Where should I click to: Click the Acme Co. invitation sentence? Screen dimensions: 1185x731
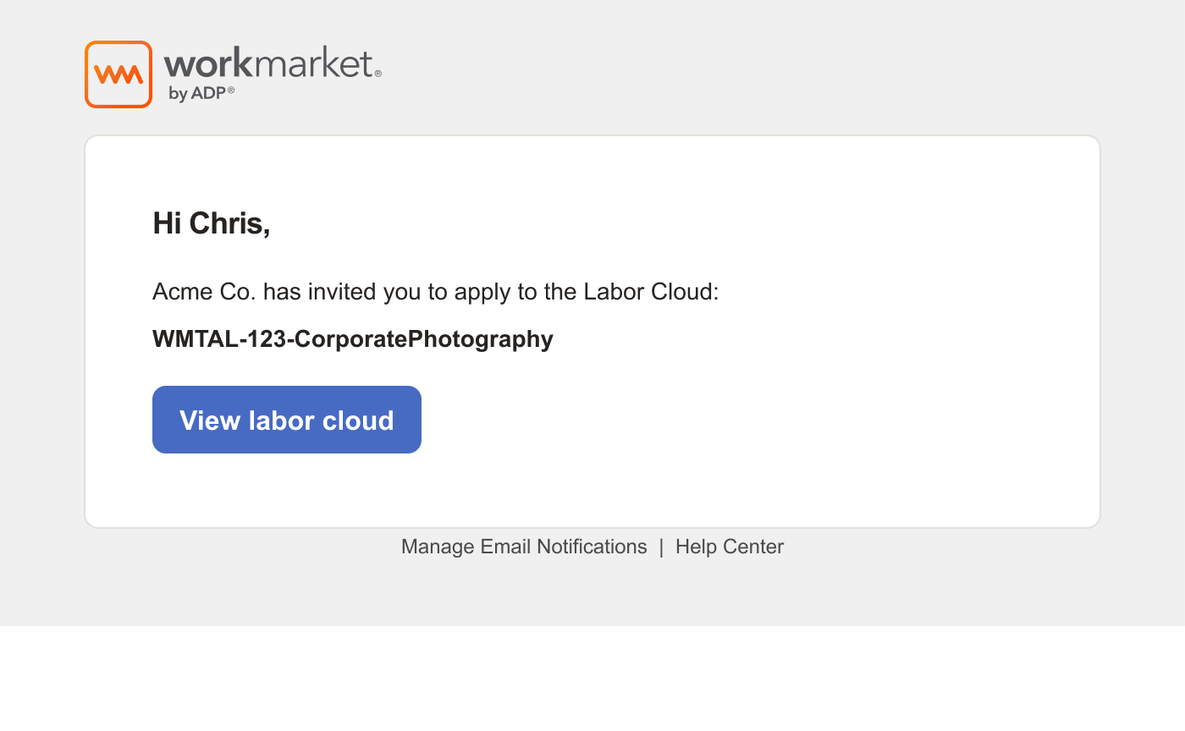tap(435, 293)
